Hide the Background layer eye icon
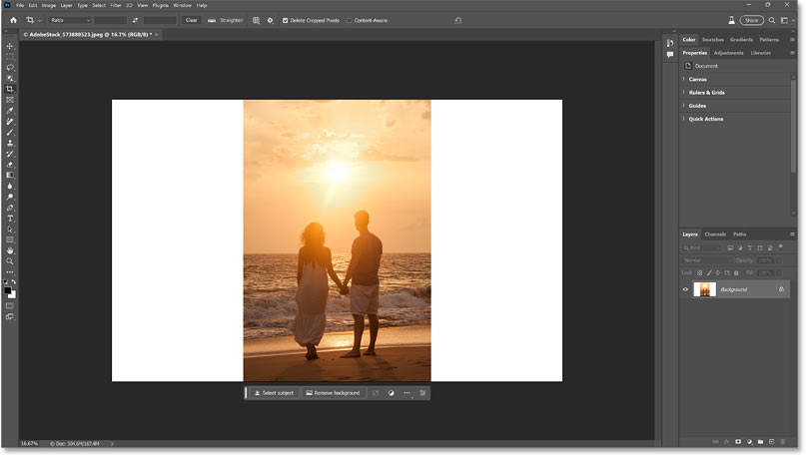The image size is (806, 457). [x=685, y=289]
